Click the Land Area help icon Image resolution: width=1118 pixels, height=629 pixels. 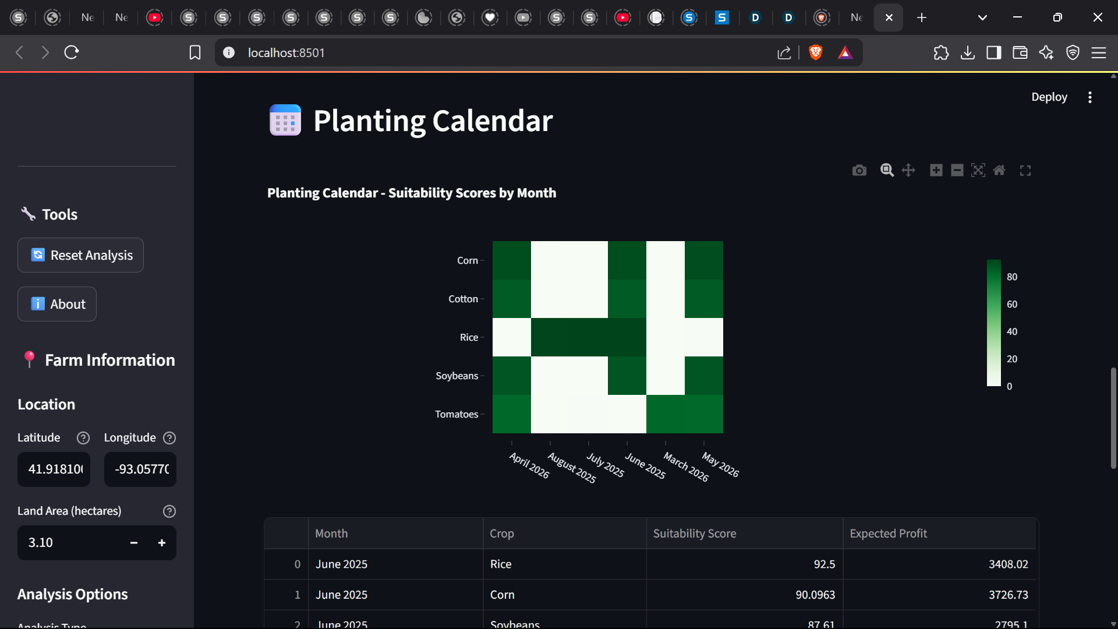point(169,511)
